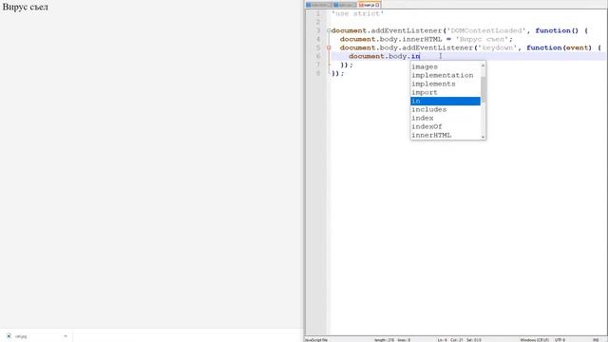This screenshot has width=608, height=342.
Task: Click the 'use strict' text on line 1
Action: (x=357, y=13)
